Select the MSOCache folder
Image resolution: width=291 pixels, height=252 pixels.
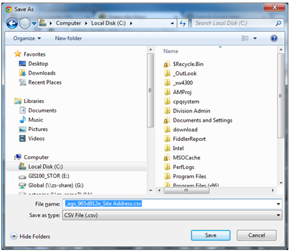pyautogui.click(x=187, y=158)
